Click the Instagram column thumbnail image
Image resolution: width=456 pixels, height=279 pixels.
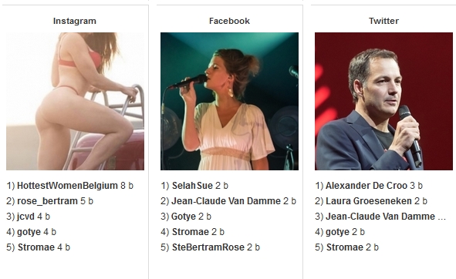point(75,101)
